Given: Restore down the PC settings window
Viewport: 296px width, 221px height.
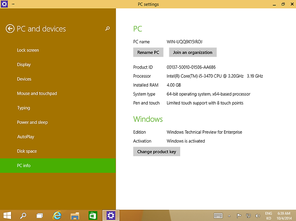Looking at the screenshot, I should tap(283, 4).
